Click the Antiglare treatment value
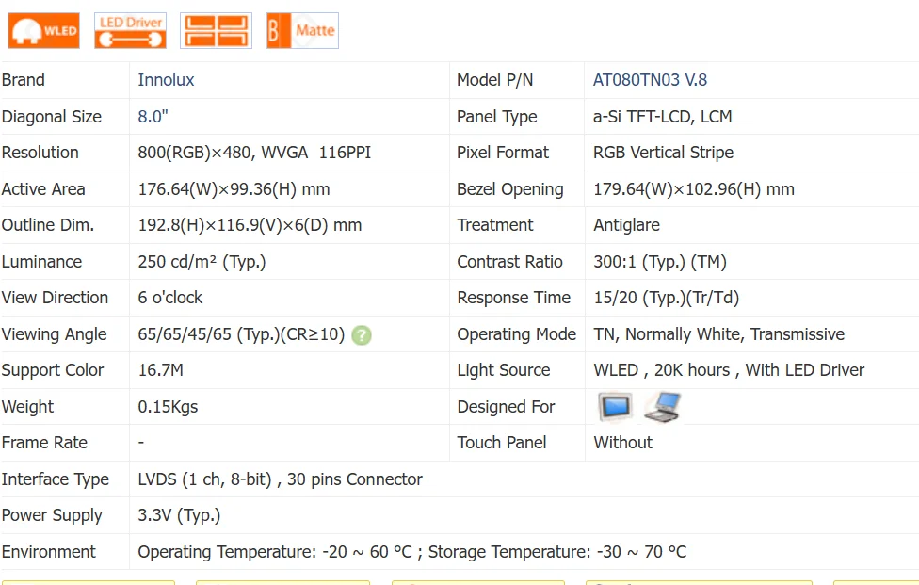 pos(626,225)
